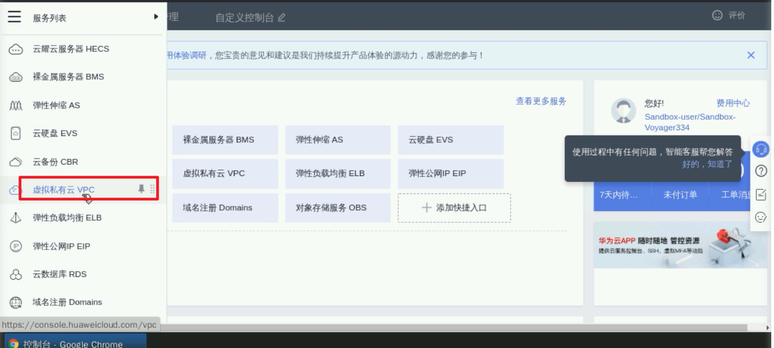
Task: Pin the 虚拟私有云 VPC entry
Action: [x=141, y=189]
